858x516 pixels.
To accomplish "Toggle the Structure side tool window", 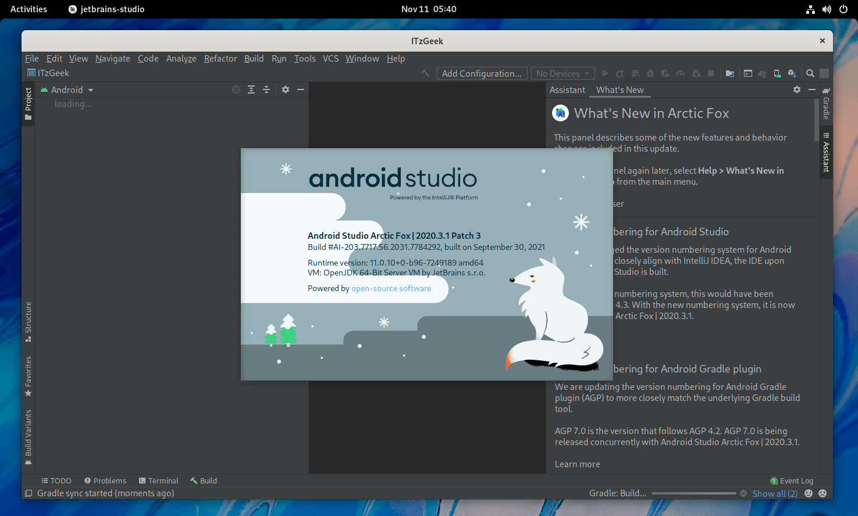I will click(x=28, y=322).
